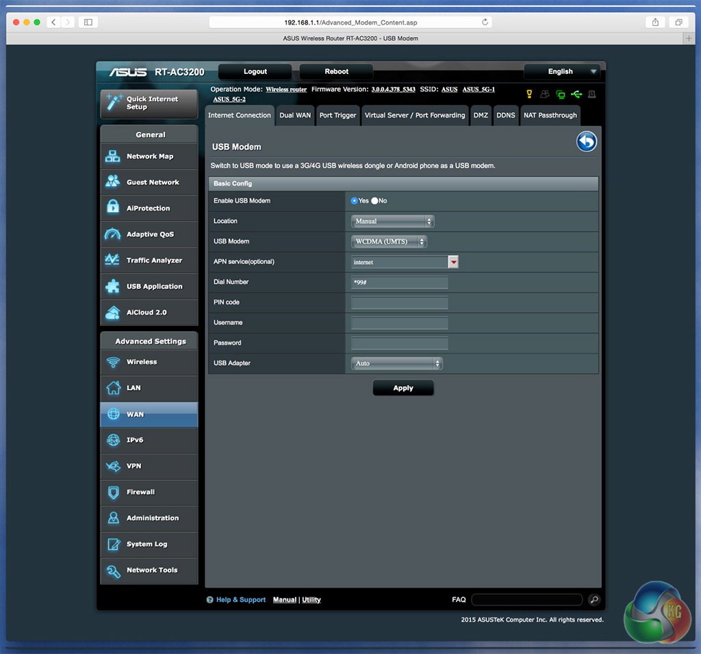Show all tabs in Safari
The image size is (701, 654).
[x=678, y=22]
